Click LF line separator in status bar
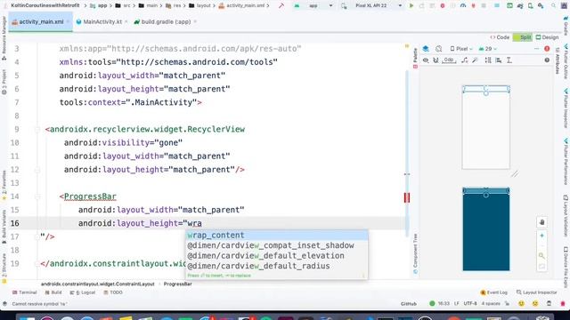This screenshot has height=320, width=570. 457,304
